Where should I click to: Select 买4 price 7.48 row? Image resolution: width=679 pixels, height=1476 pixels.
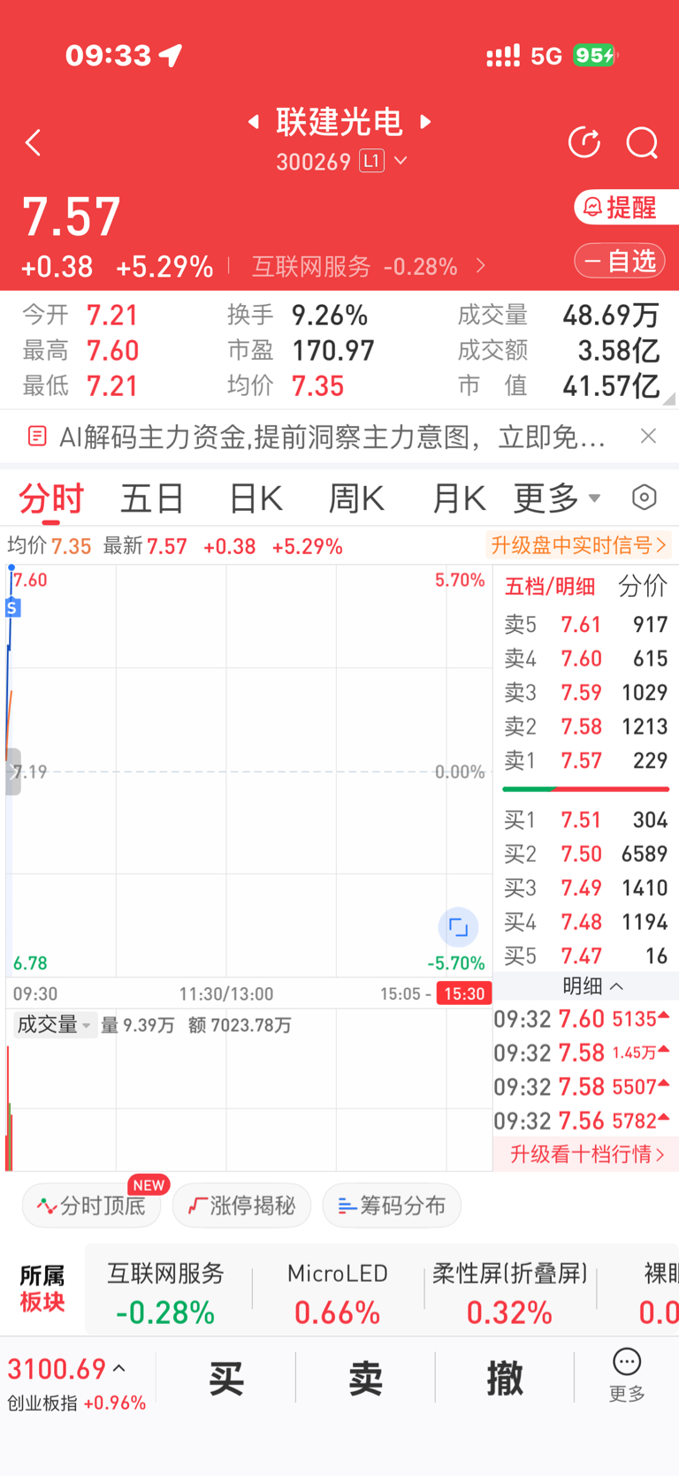(x=585, y=922)
